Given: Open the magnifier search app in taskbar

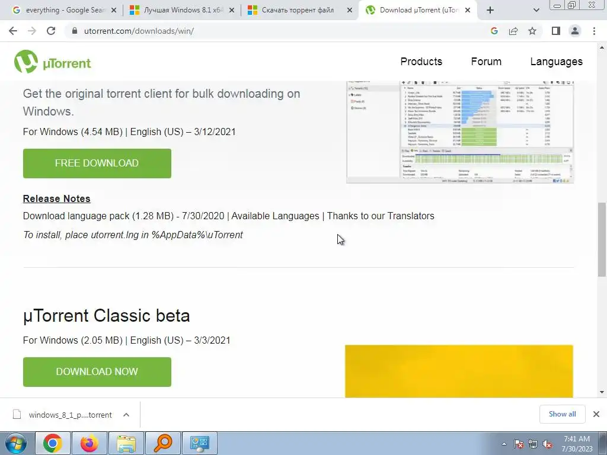Looking at the screenshot, I should (x=163, y=443).
